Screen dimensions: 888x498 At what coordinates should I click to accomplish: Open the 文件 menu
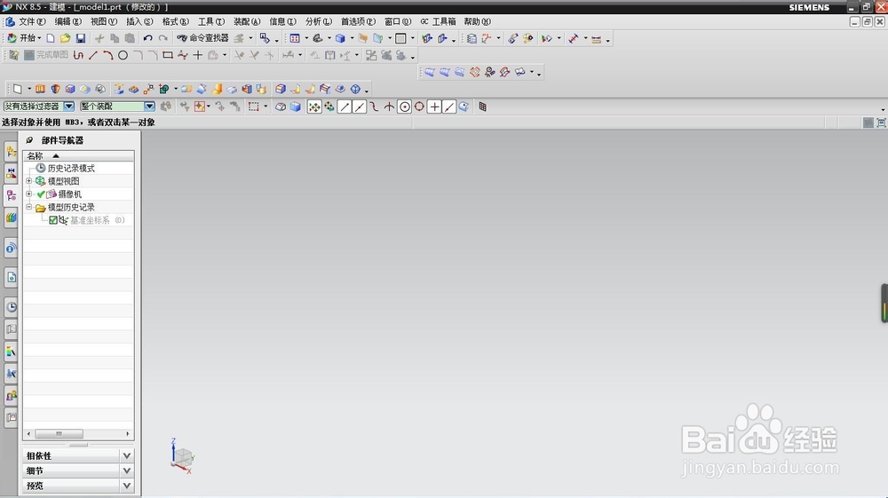32,21
